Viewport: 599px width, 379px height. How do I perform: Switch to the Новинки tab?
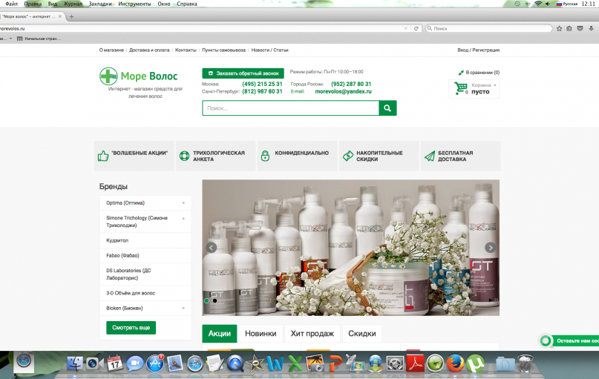click(x=261, y=334)
